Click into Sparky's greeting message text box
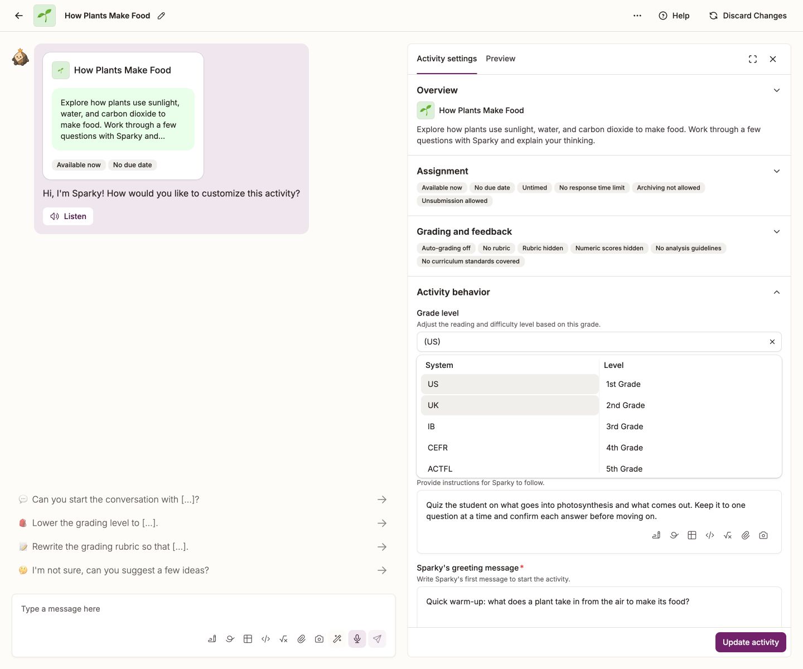The width and height of the screenshot is (803, 669). click(x=599, y=607)
